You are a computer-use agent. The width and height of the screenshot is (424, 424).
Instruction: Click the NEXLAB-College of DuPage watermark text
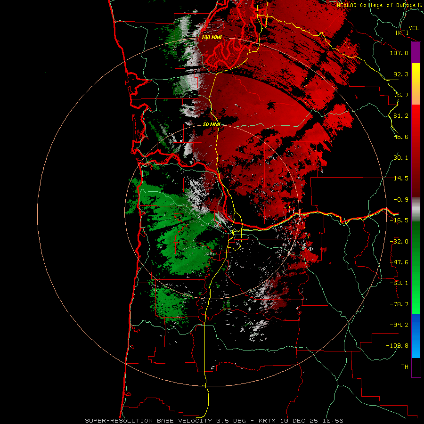click(379, 5)
